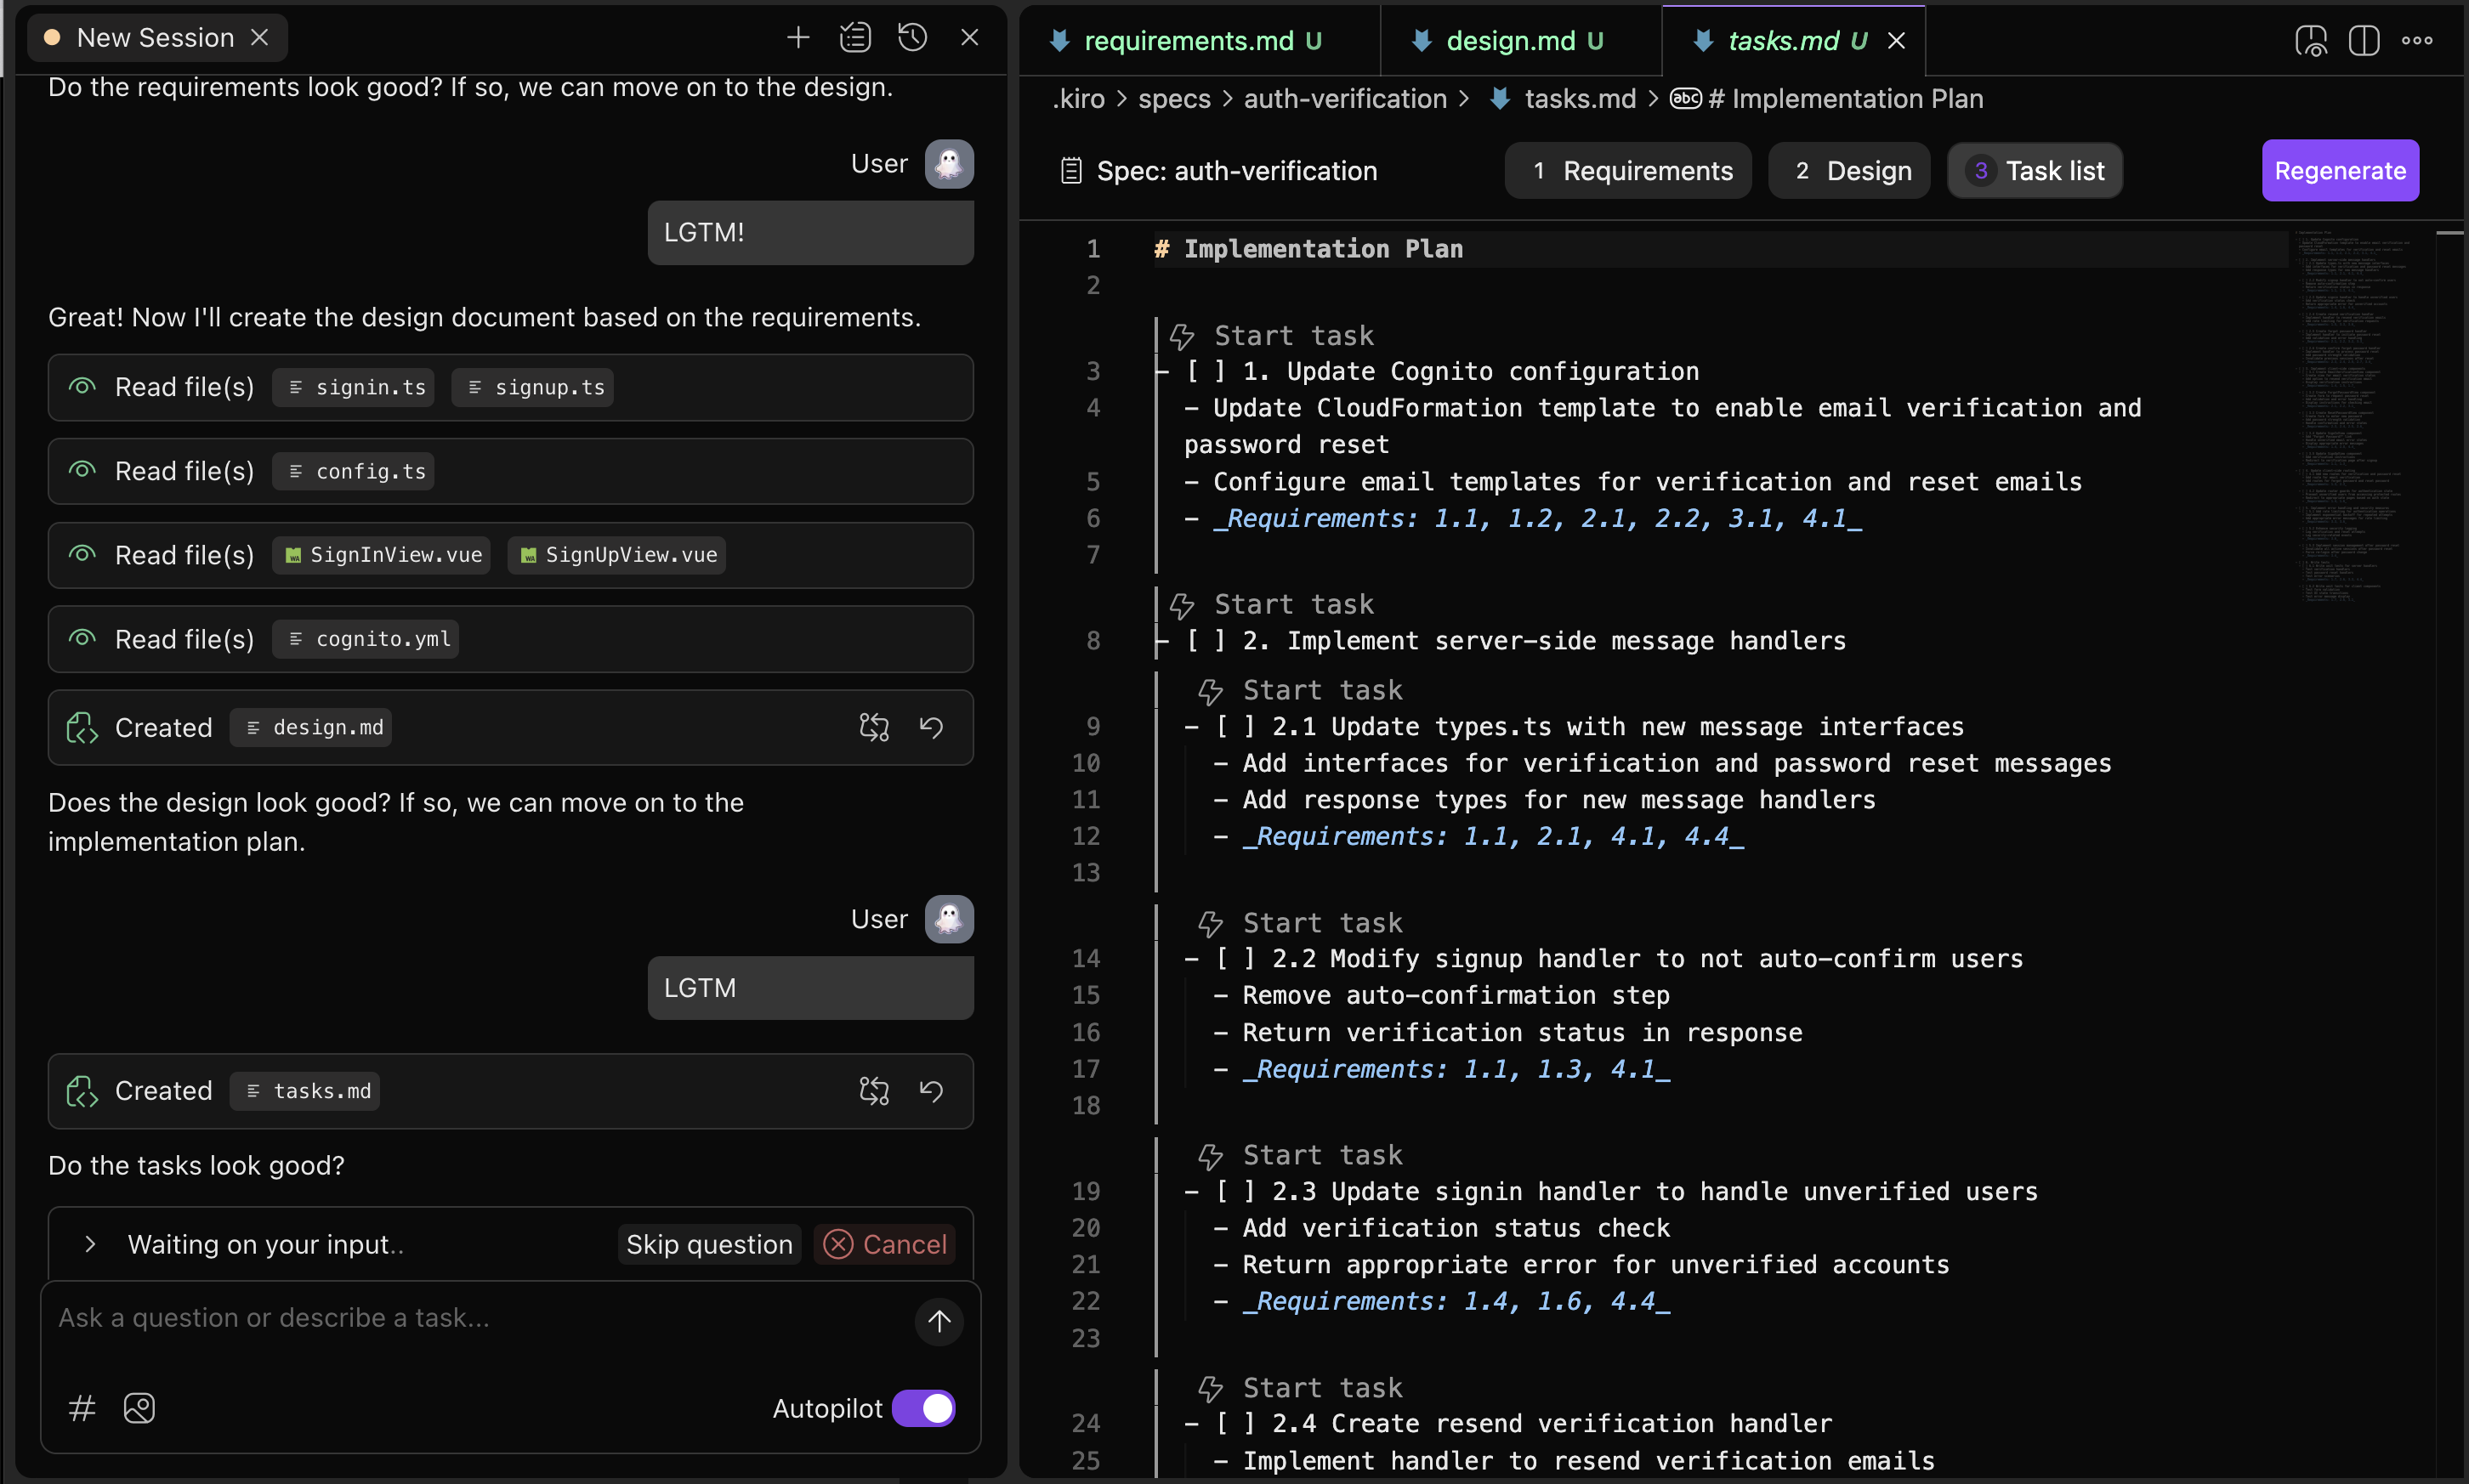Viewport: 2469px width, 1484px height.
Task: Click the undo arrow for design.md
Action: pyautogui.click(x=931, y=727)
